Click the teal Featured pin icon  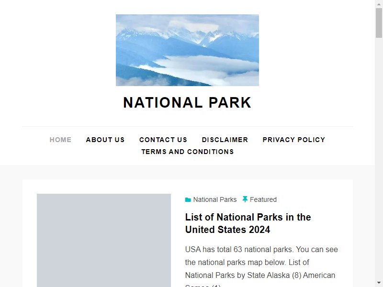245,199
